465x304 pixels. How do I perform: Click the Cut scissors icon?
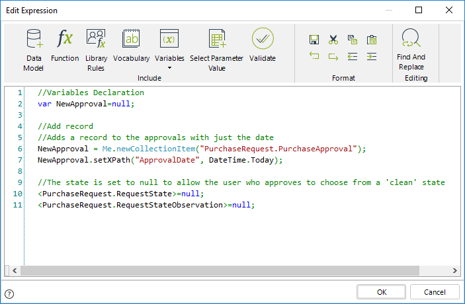[333, 40]
